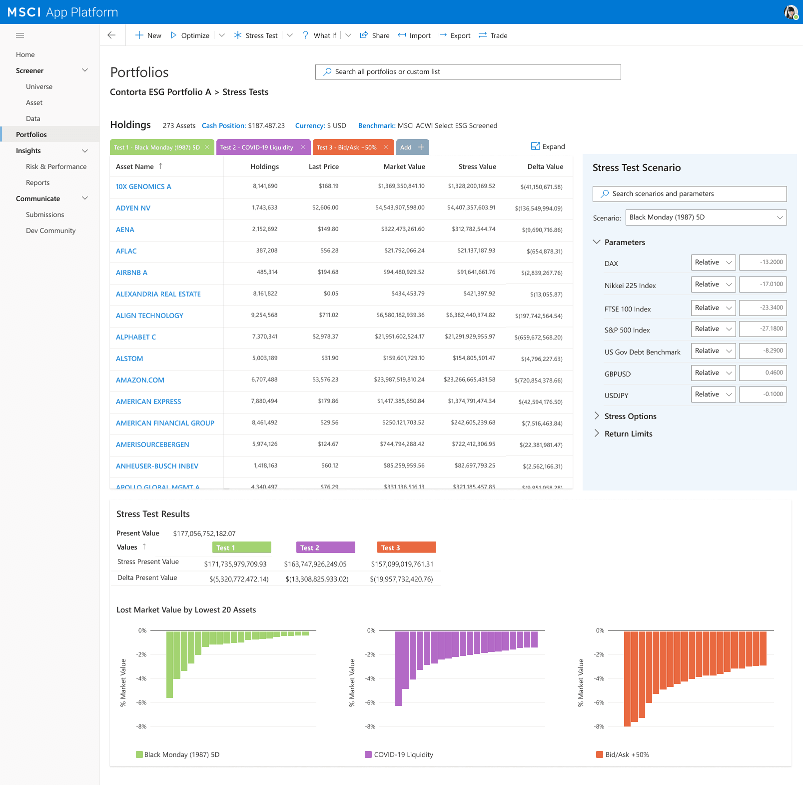Screen dimensions: 803x785
Task: Open GBPUSD Relative dropdown
Action: point(714,372)
